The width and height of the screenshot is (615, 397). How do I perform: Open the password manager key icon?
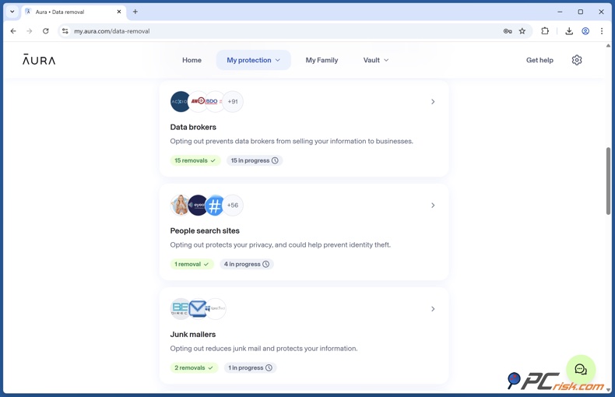[x=508, y=31]
